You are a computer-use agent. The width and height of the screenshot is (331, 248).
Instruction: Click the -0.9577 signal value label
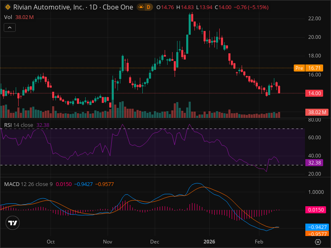[317, 234]
